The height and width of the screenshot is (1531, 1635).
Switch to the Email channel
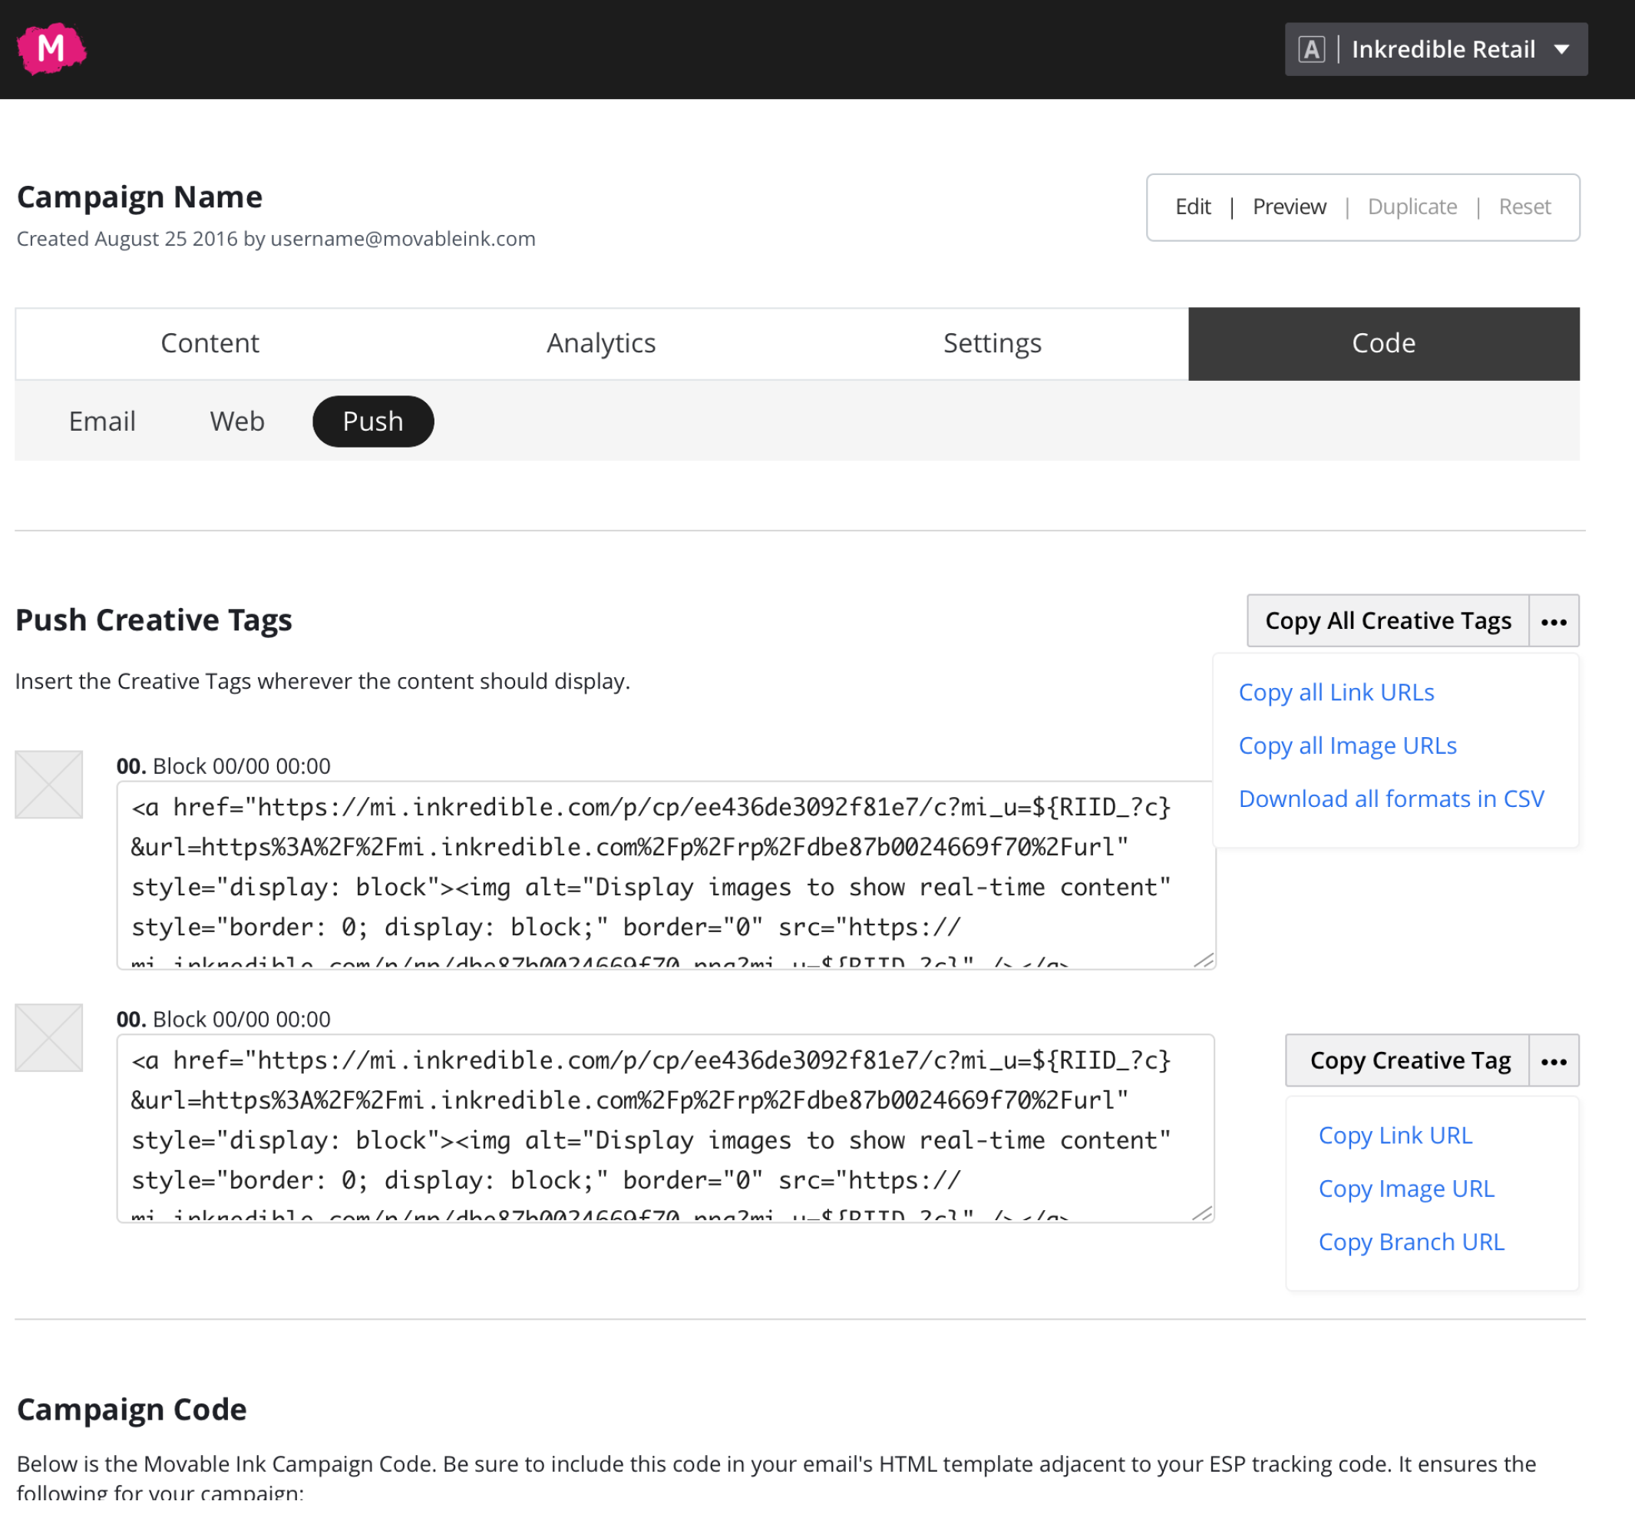pyautogui.click(x=102, y=422)
